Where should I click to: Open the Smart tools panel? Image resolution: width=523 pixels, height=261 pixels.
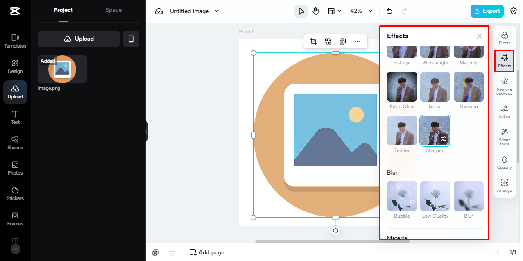point(505,137)
